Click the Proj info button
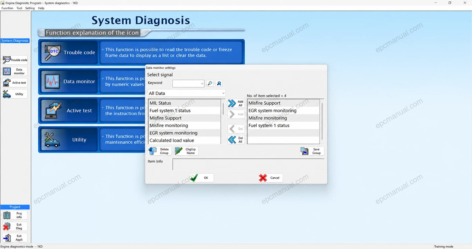Viewport: 472px width, 249px height. tap(15, 215)
